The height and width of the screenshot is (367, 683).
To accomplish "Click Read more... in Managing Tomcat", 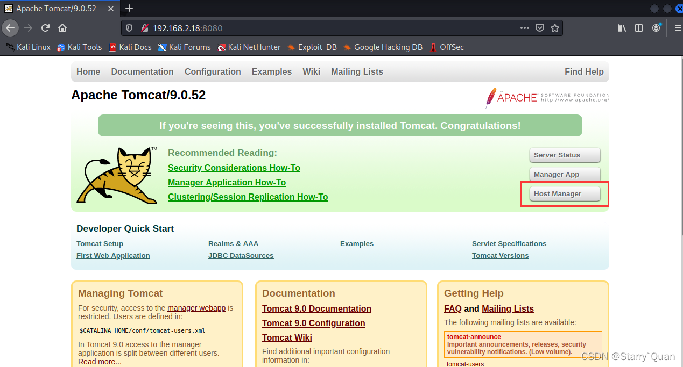I will point(100,362).
